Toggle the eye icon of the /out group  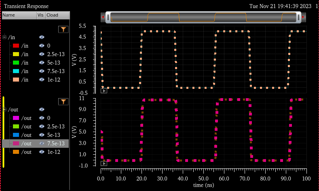click(x=42, y=109)
